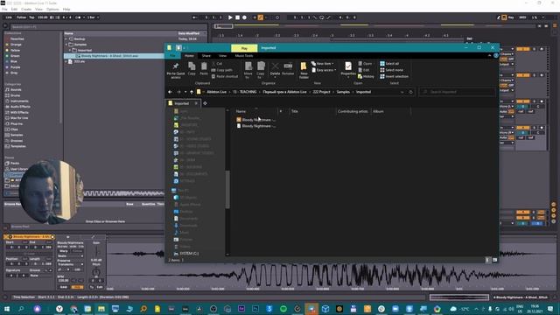Expand the Backup folder in Ableton browser

coord(66,38)
